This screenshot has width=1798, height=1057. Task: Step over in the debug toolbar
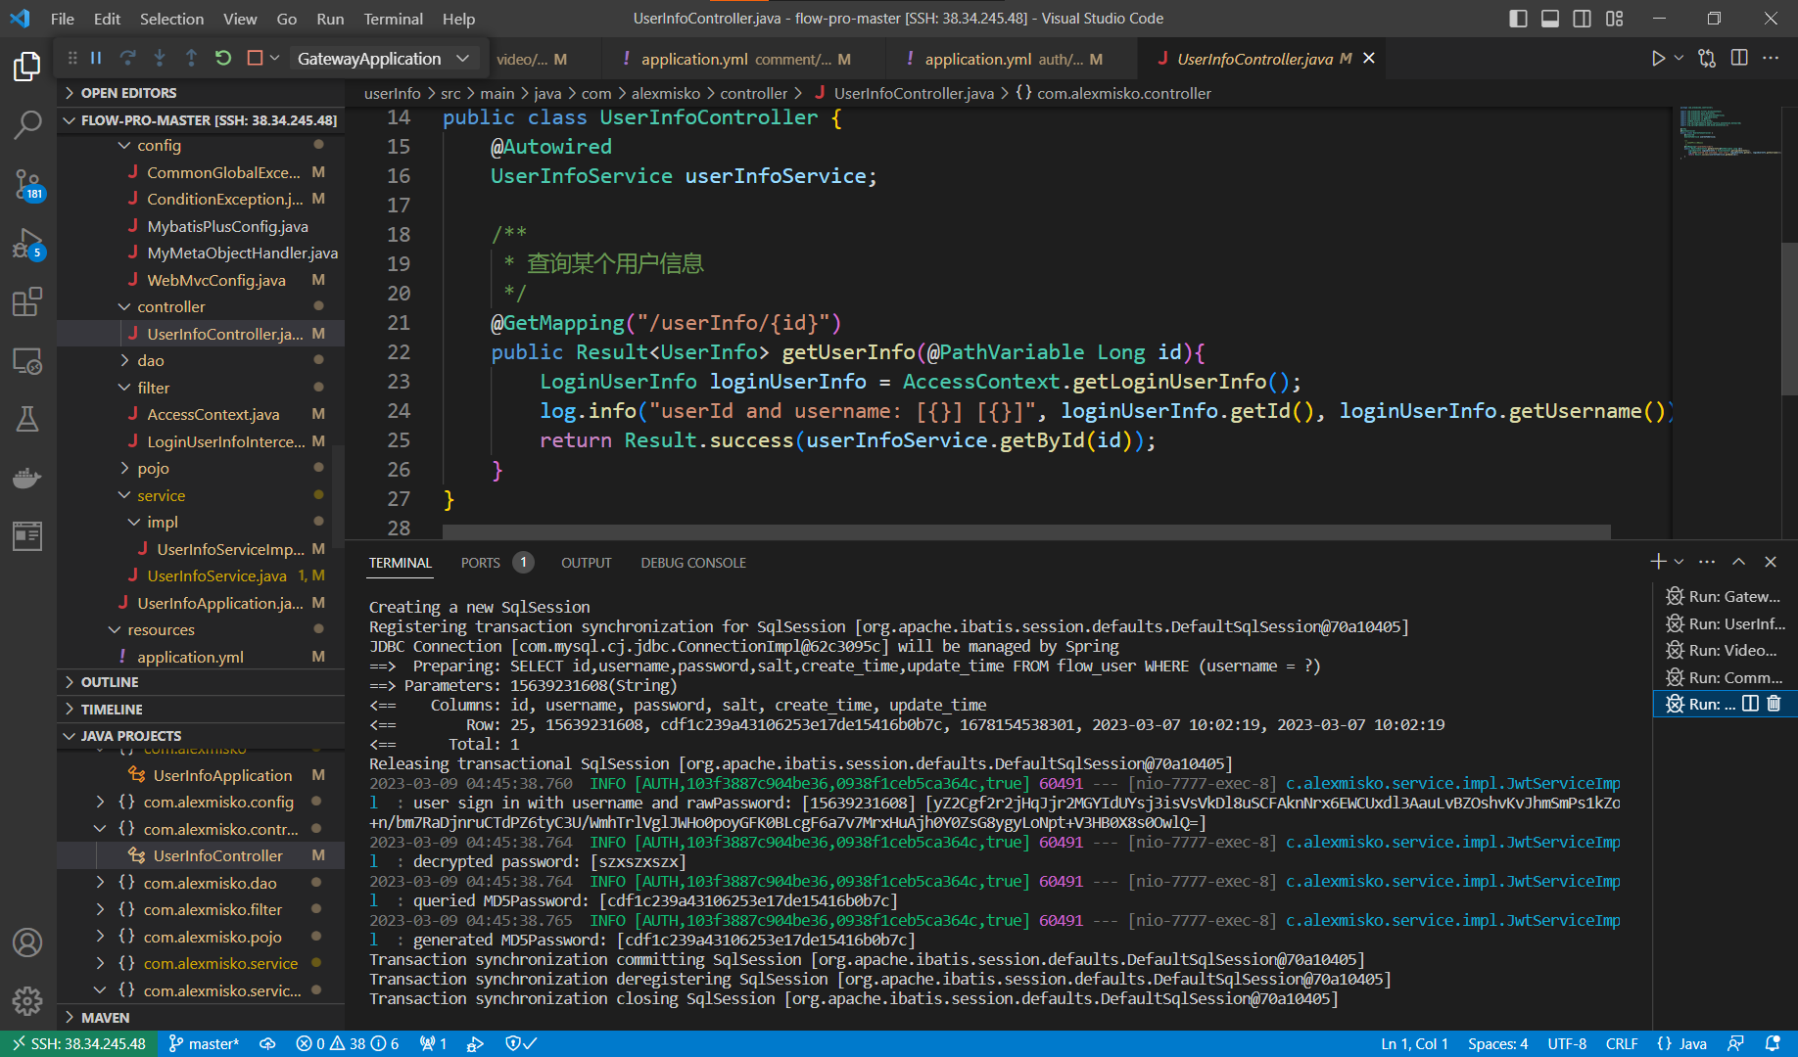coord(127,58)
